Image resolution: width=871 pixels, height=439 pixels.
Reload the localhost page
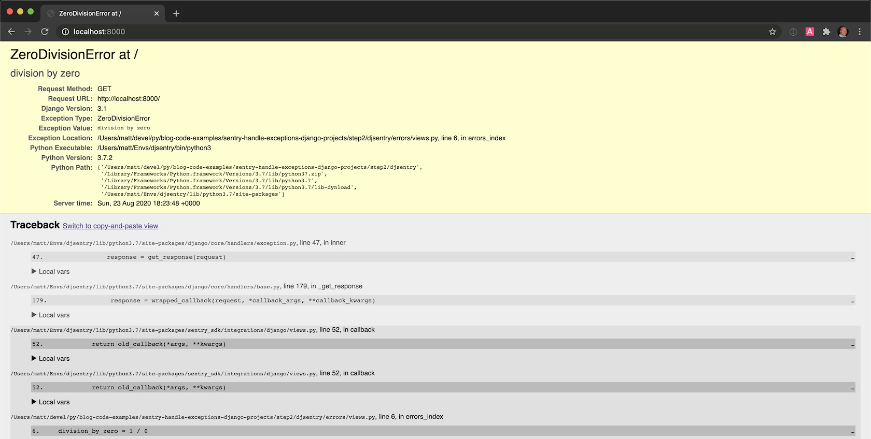45,32
